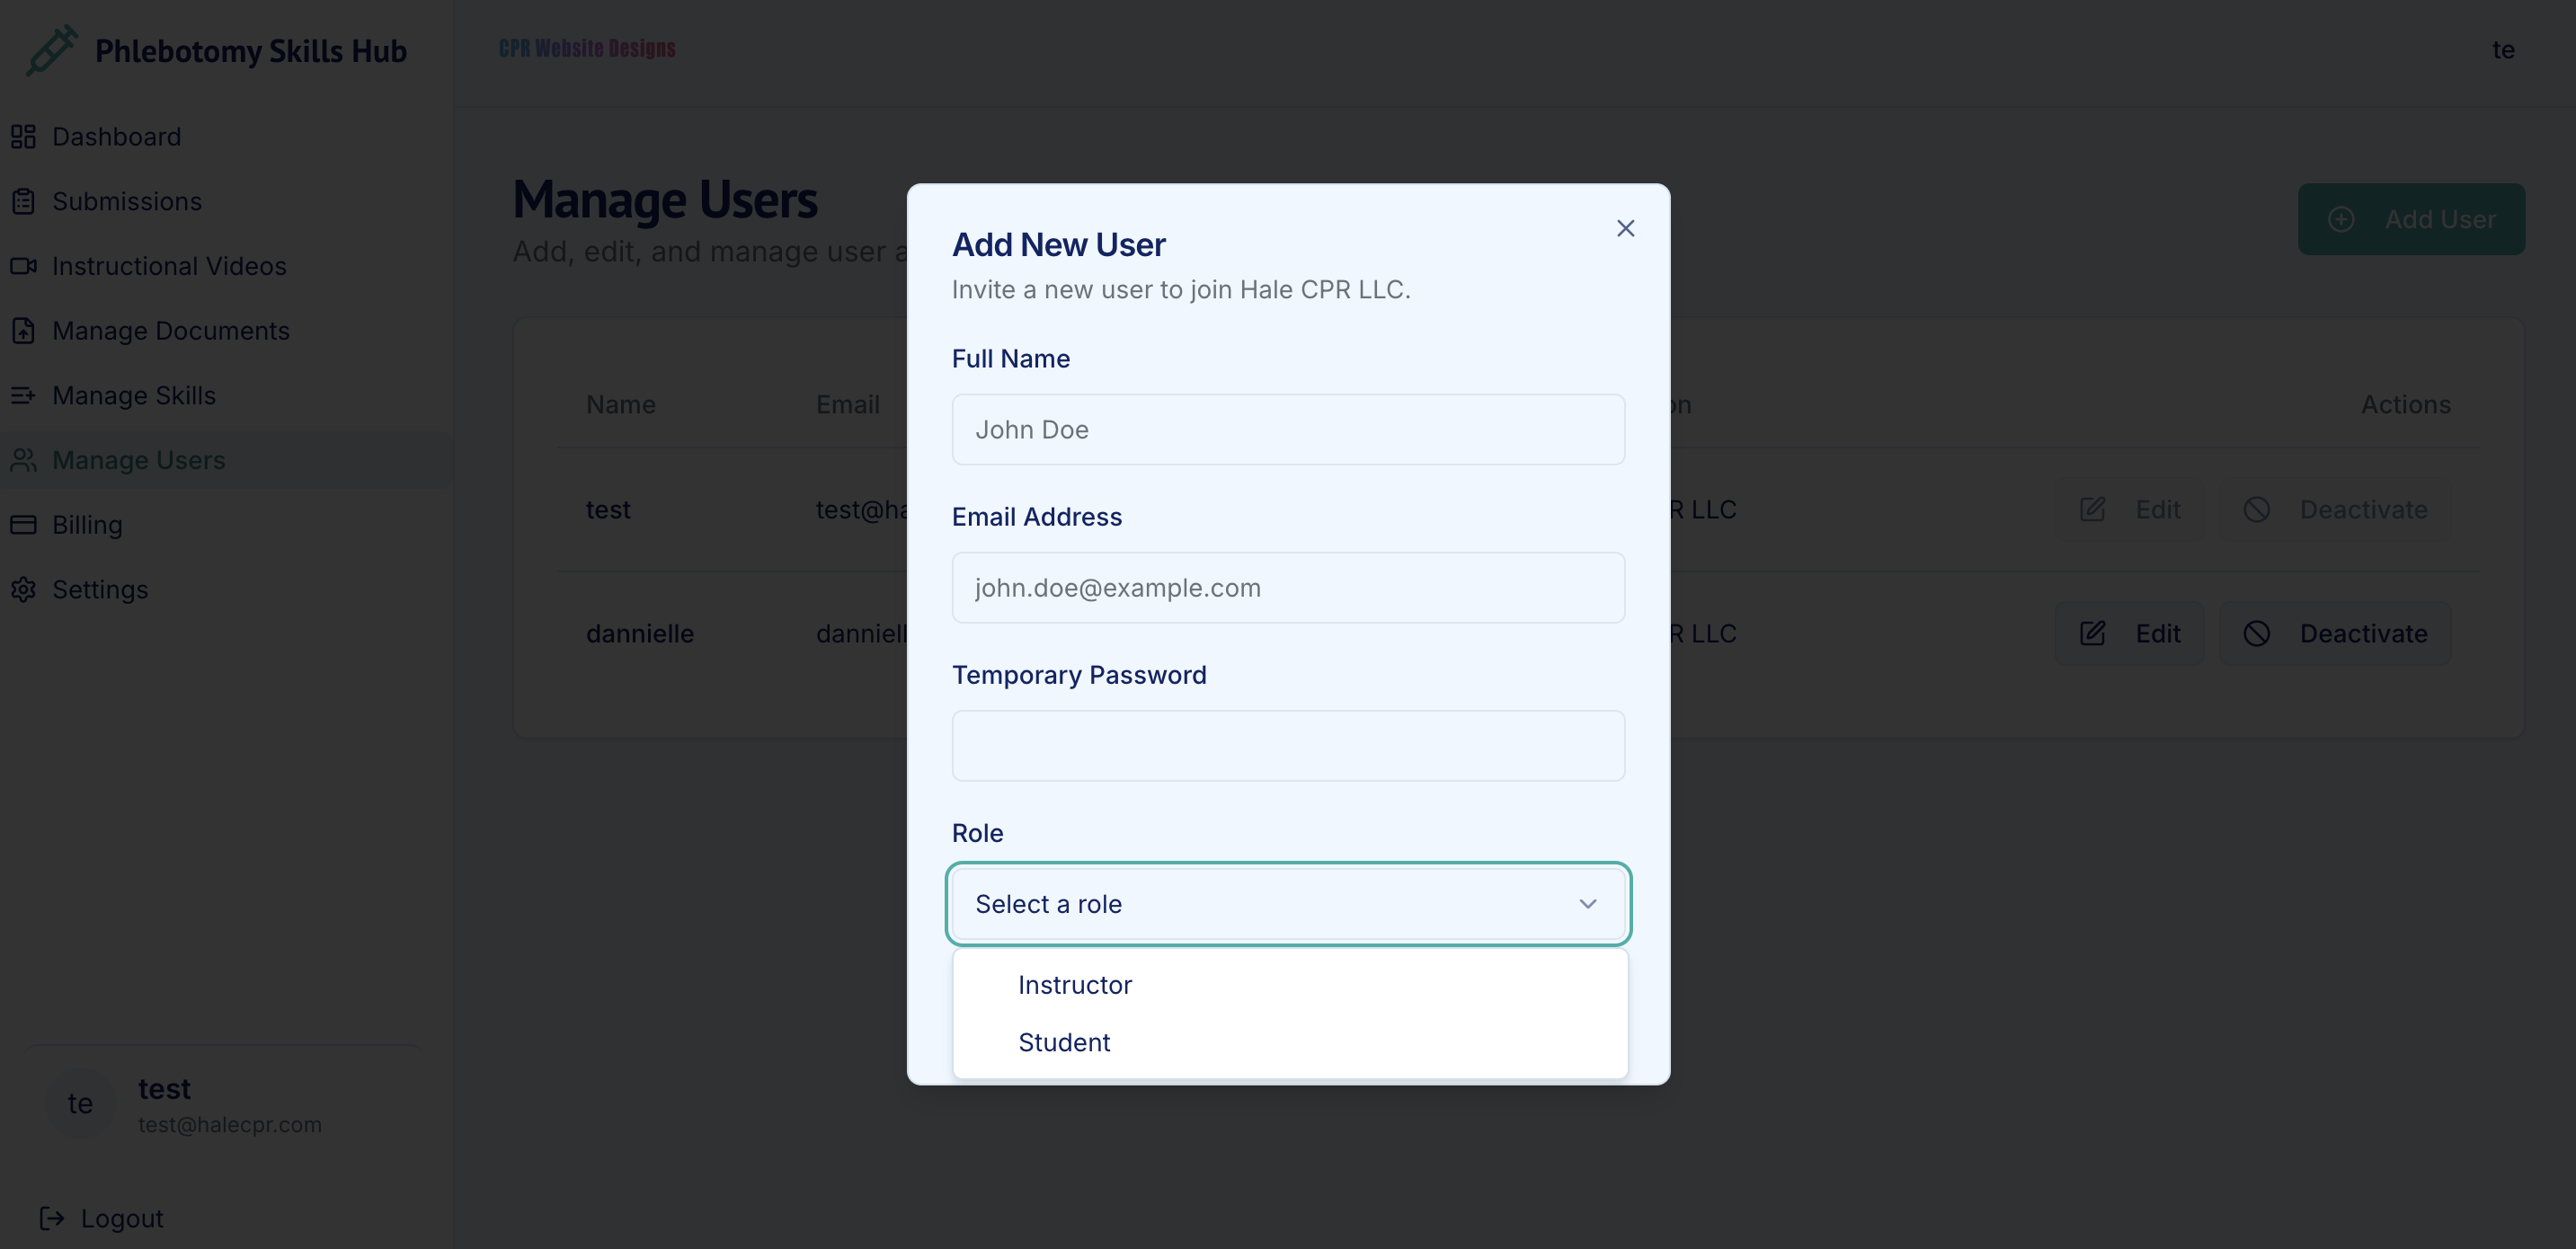Click the Billing credit card icon

click(24, 524)
